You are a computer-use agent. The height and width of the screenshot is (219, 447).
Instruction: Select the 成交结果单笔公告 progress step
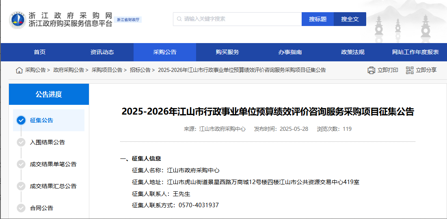click(53, 164)
